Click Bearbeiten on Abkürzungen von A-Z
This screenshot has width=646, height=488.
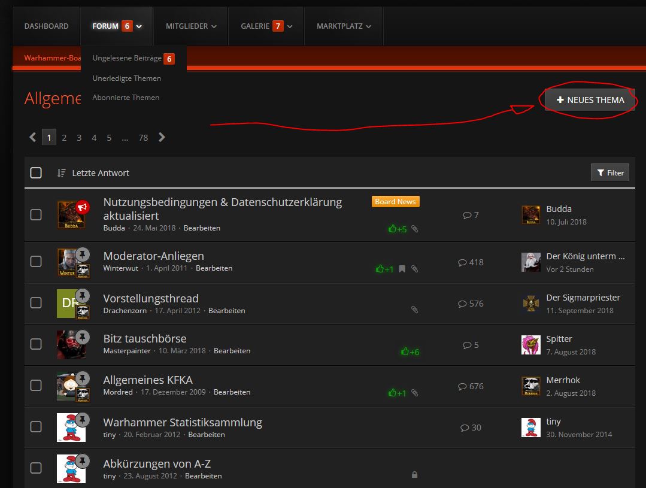[x=204, y=476]
